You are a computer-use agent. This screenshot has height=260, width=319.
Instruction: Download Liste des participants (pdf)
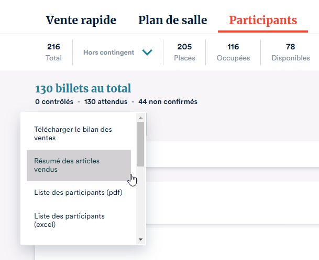(x=78, y=193)
